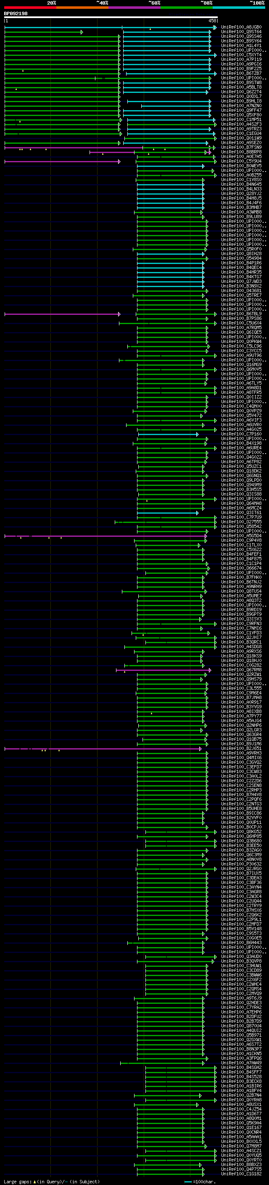The width and height of the screenshot is (269, 1185).
Task: Select the UniRef100_B4P1R6 label
Action: tap(241, 263)
